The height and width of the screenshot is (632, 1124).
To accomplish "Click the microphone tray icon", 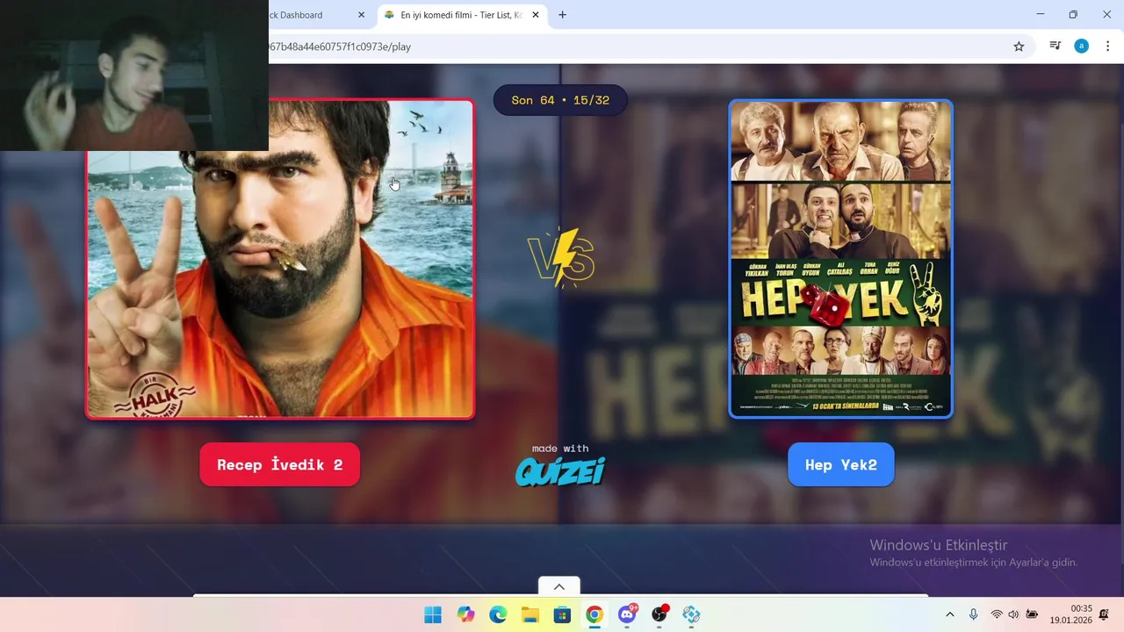I will coord(973,614).
